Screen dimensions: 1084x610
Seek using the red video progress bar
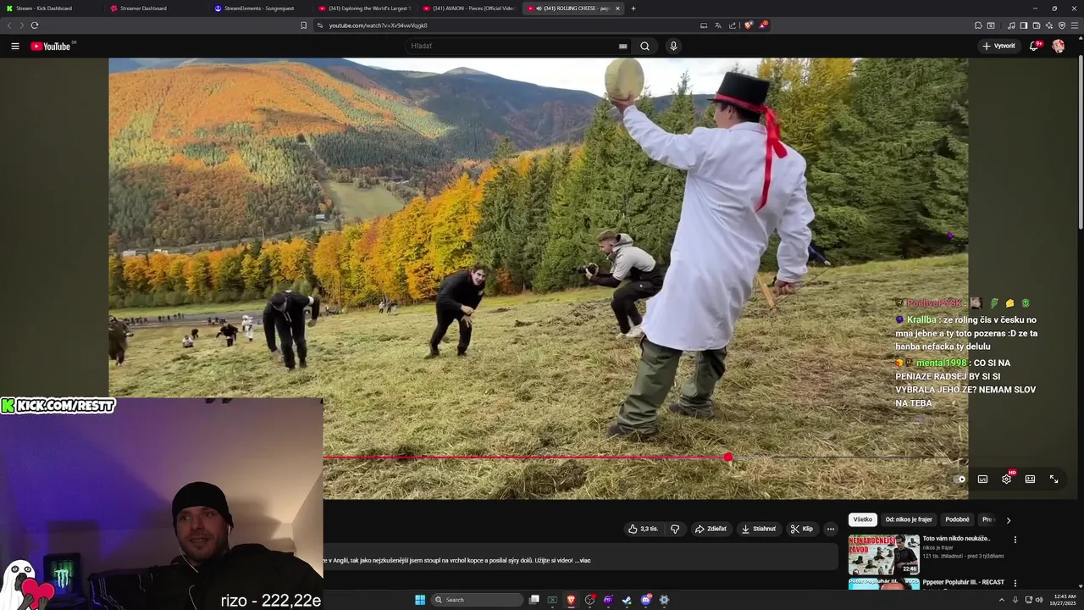pyautogui.click(x=525, y=457)
